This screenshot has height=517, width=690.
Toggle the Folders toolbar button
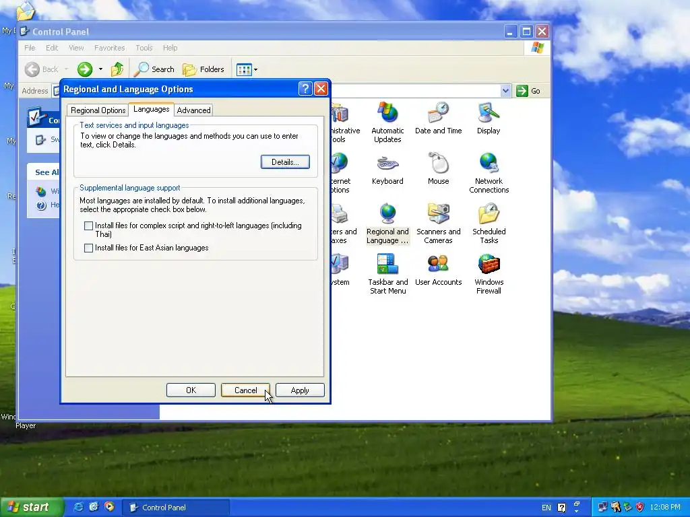point(203,69)
